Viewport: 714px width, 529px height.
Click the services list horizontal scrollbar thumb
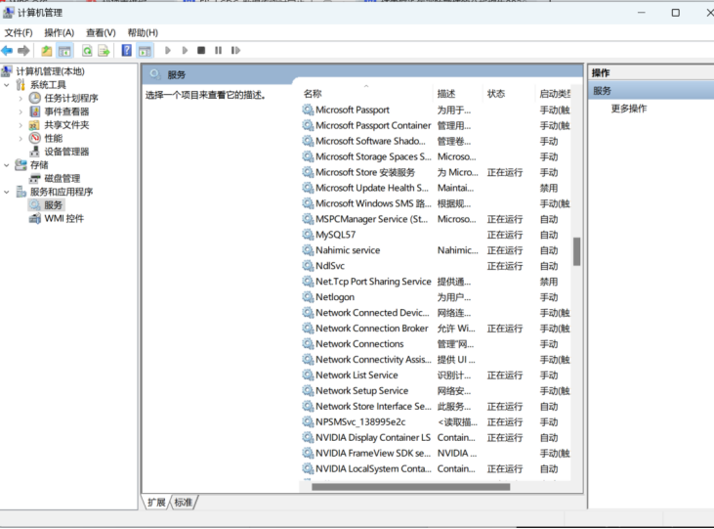[411, 487]
